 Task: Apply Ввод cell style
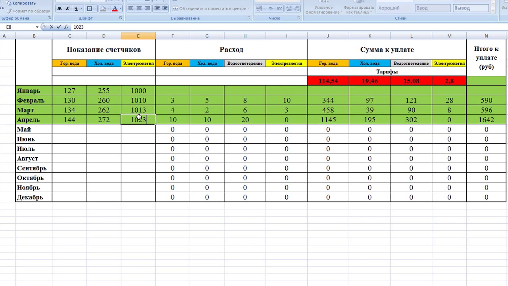[x=433, y=8]
